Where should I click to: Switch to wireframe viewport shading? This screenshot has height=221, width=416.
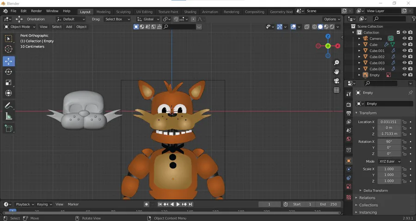click(314, 27)
